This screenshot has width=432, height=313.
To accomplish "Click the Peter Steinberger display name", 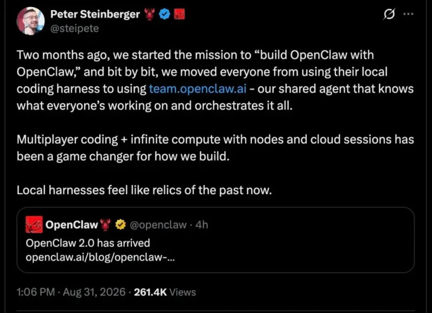I will click(x=95, y=14).
